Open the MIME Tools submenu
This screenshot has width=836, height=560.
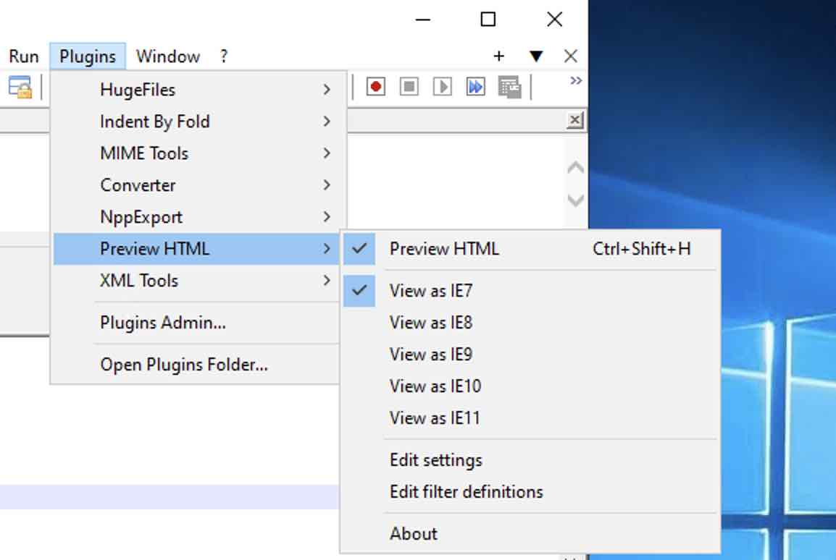144,153
